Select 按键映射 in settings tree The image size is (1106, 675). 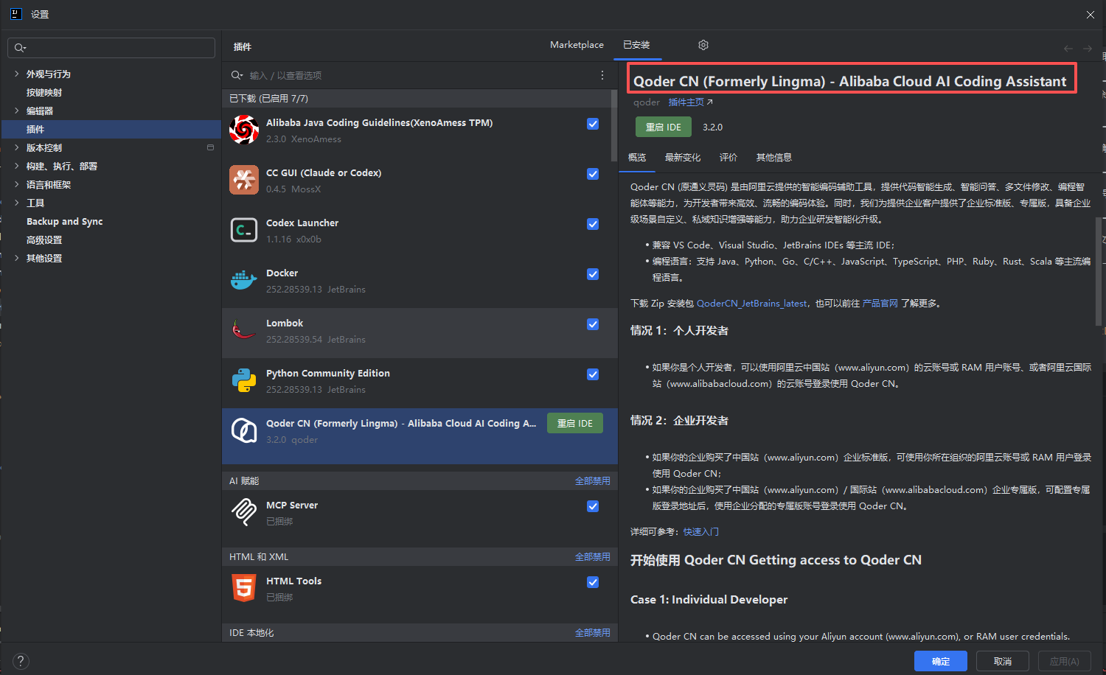point(44,92)
